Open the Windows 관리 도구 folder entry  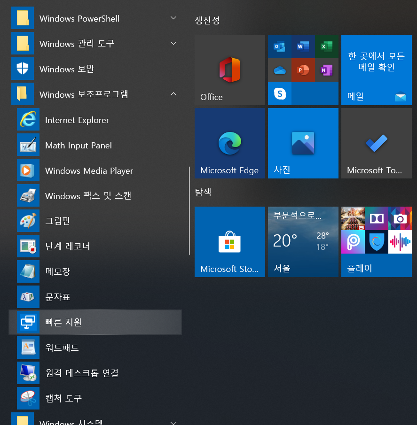[x=96, y=43]
